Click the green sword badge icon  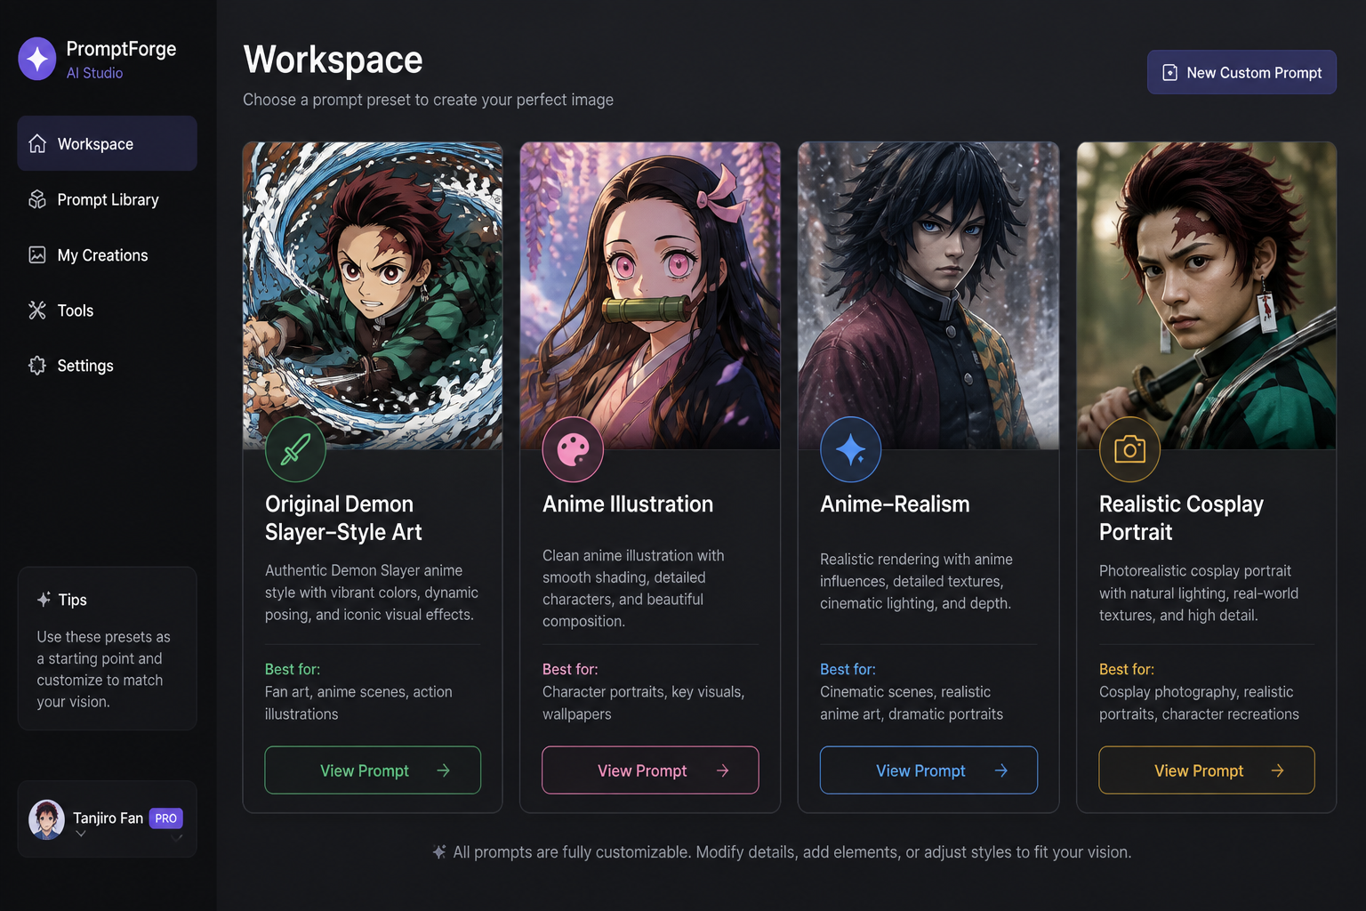point(295,450)
